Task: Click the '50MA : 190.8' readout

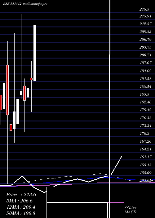Action: click(x=21, y=213)
